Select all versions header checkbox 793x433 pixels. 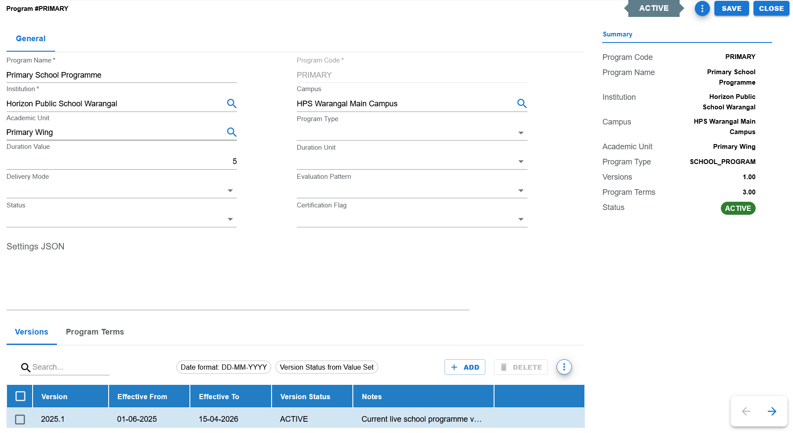20,396
